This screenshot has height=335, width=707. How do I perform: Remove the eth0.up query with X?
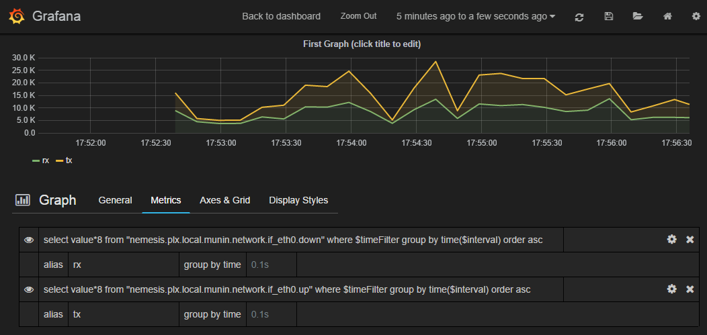pos(690,289)
